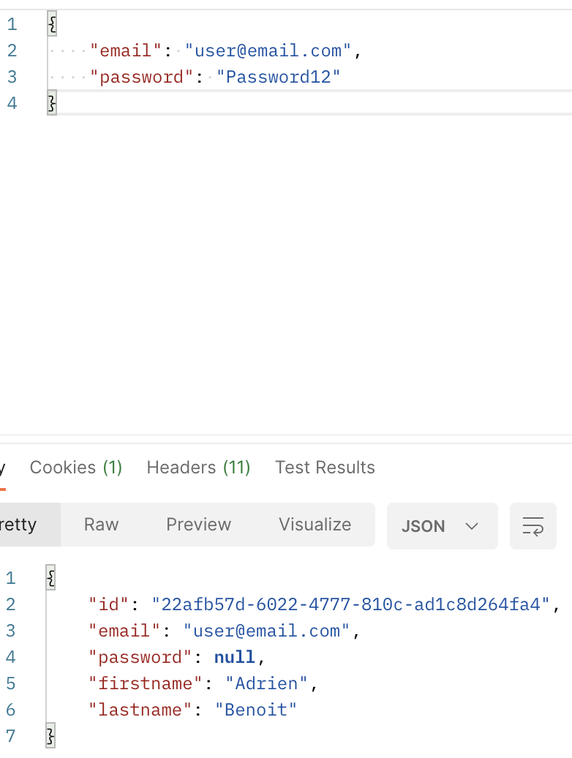Switch to the Test Results tab
Viewport: 572px width, 758px height.
(325, 468)
